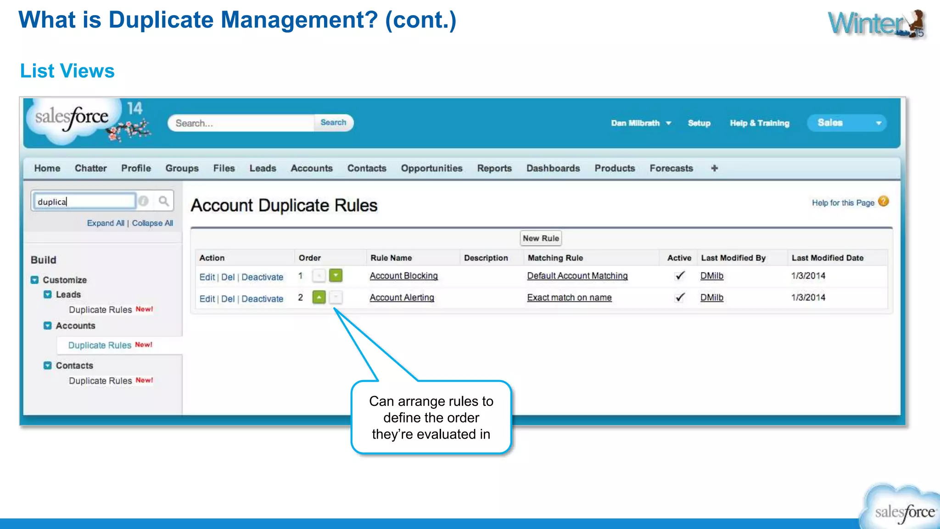Click the plus icon to add tab
The width and height of the screenshot is (940, 529).
(x=714, y=168)
